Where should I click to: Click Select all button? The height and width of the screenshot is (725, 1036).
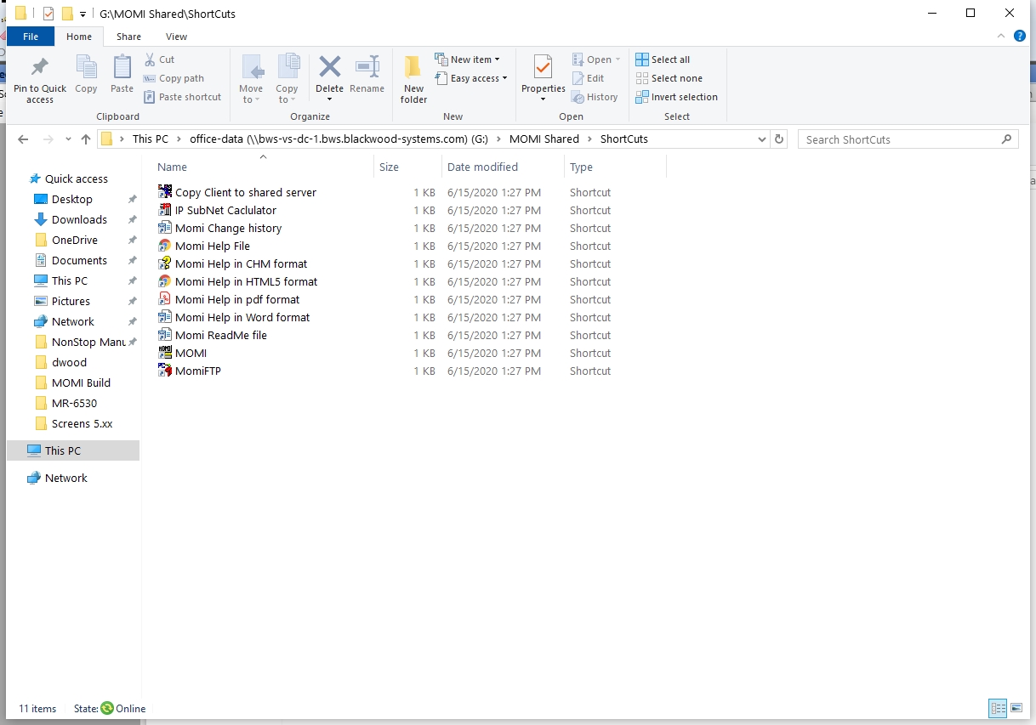tap(663, 59)
